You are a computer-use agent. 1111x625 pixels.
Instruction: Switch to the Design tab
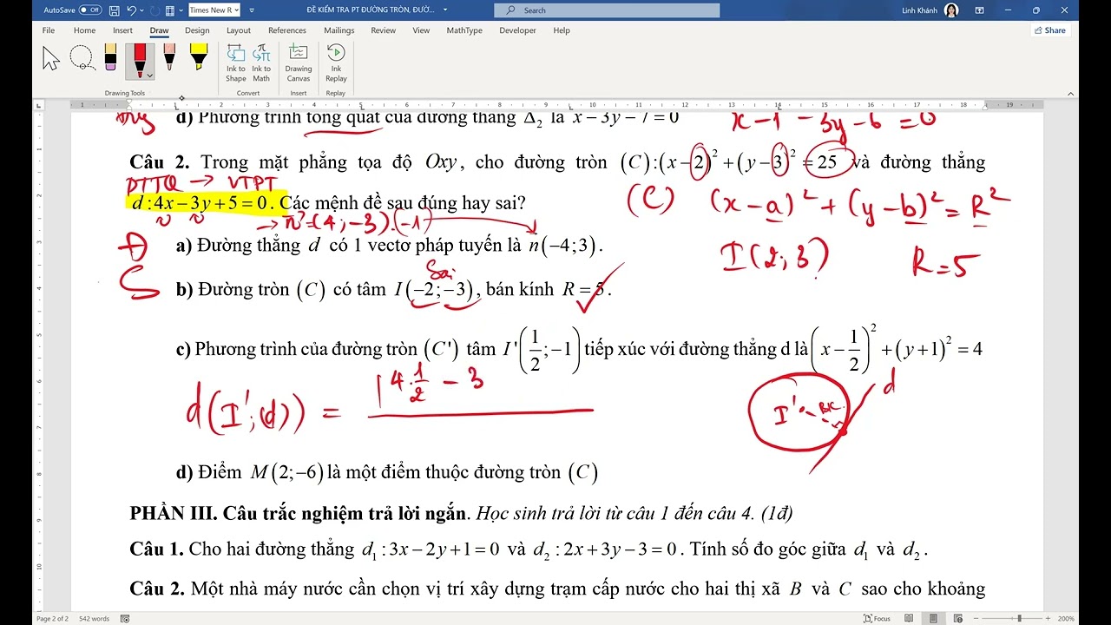click(197, 30)
